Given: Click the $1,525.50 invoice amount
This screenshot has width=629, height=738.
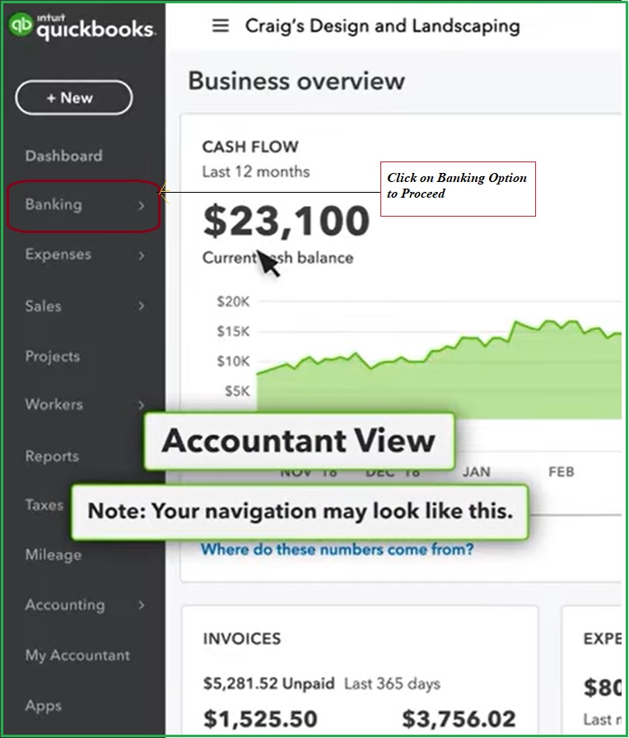Looking at the screenshot, I should tap(260, 719).
